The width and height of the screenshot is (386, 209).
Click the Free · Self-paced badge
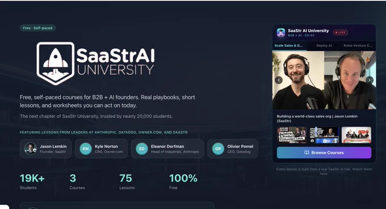37,28
